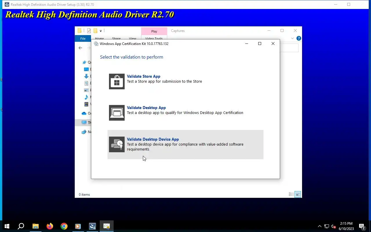This screenshot has width=371, height=232.
Task: Switch to Realtek setup taskbar icon
Action: [x=92, y=226]
